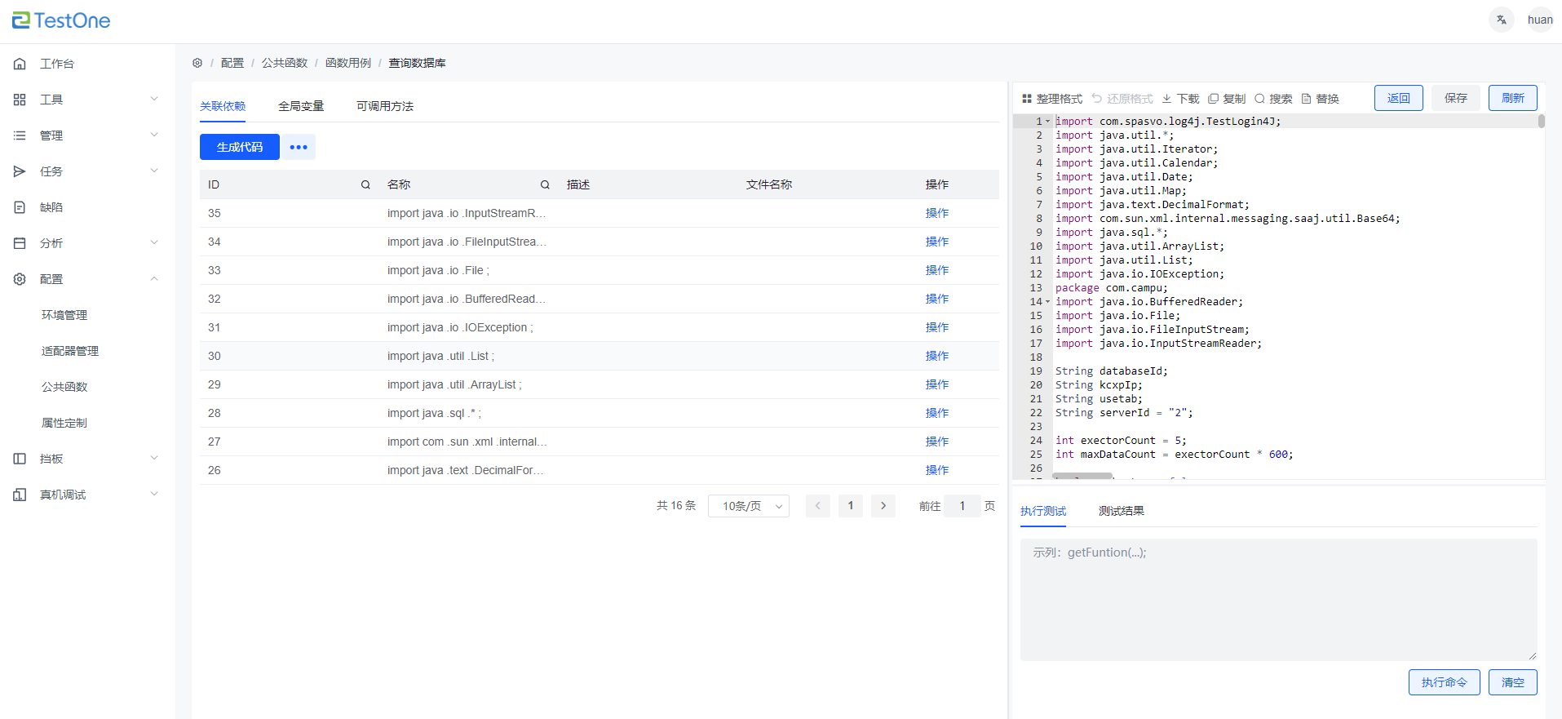Open 适配器管理 in sidebar
Screen dimensions: 1562x719
pos(70,351)
